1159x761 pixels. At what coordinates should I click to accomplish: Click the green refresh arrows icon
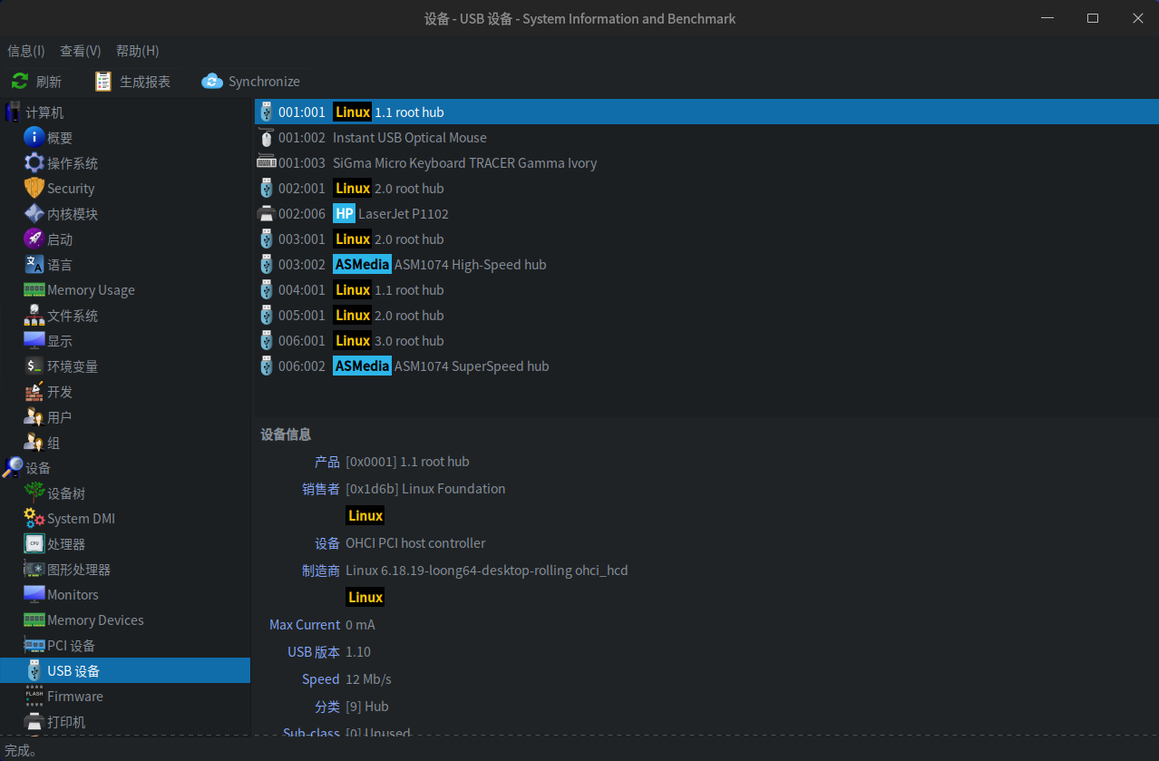20,82
